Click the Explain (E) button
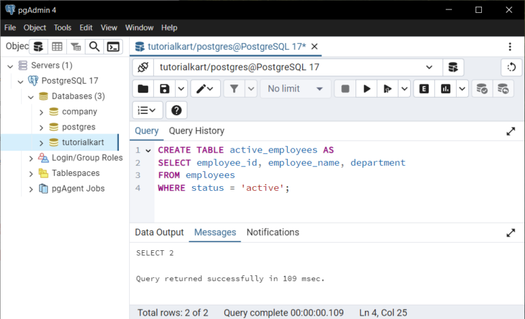This screenshot has width=525, height=319. tap(425, 89)
